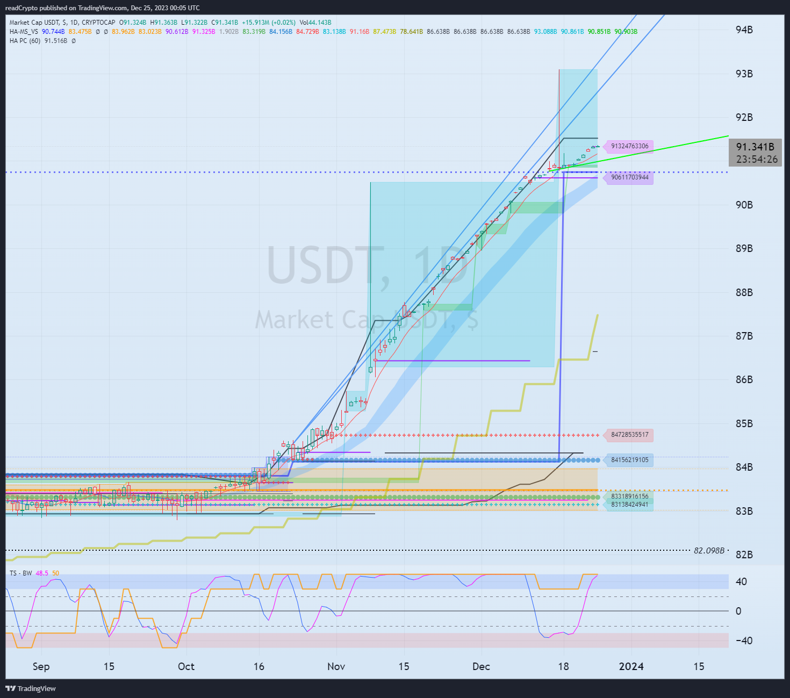Click the oscillator axis value 40

741,581
